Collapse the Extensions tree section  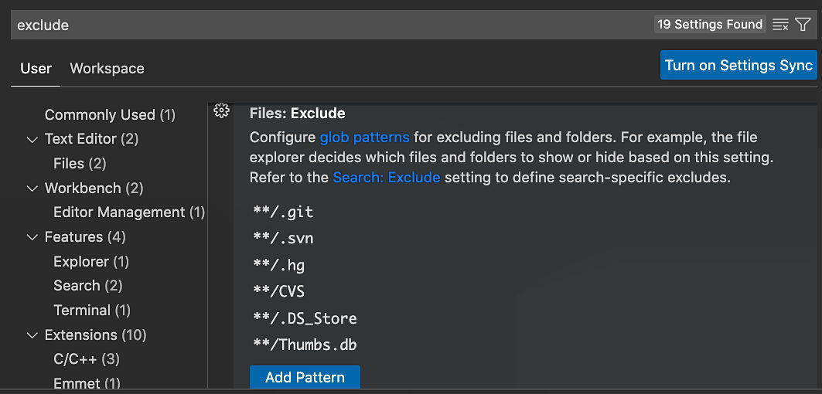coord(32,335)
